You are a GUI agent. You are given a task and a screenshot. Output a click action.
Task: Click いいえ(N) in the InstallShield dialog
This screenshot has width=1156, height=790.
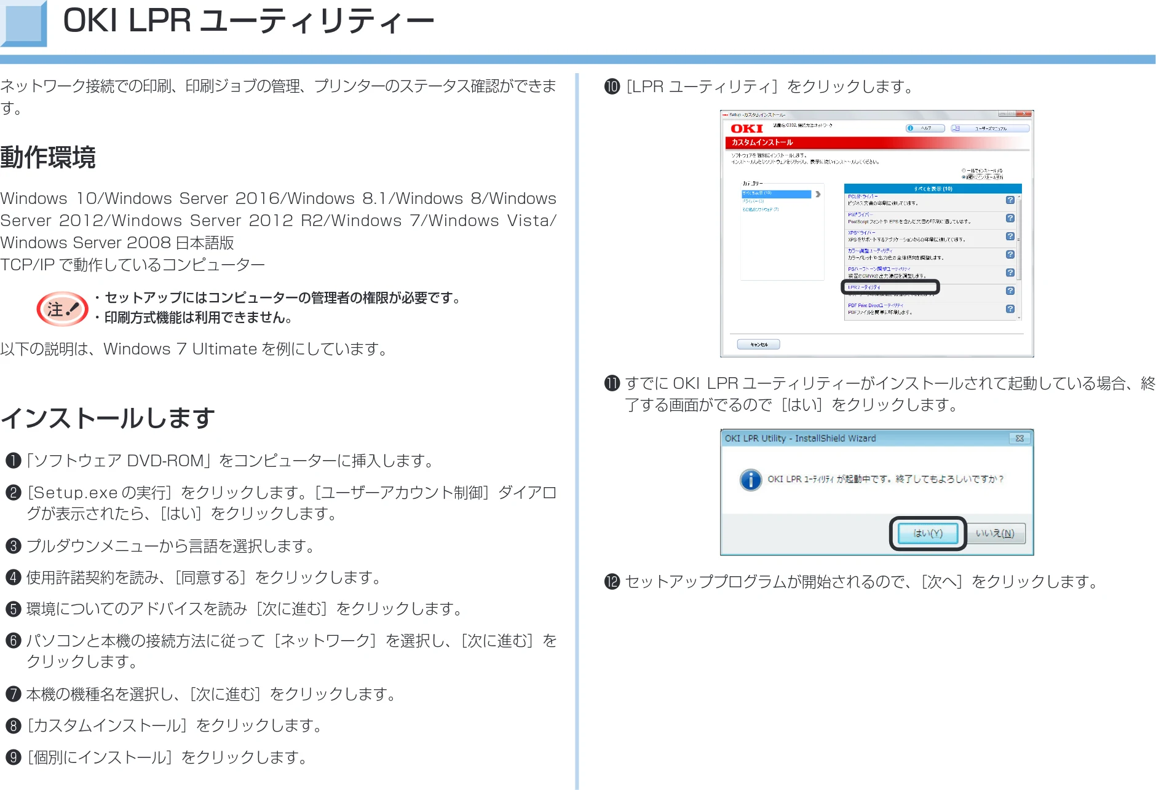pyautogui.click(x=995, y=533)
